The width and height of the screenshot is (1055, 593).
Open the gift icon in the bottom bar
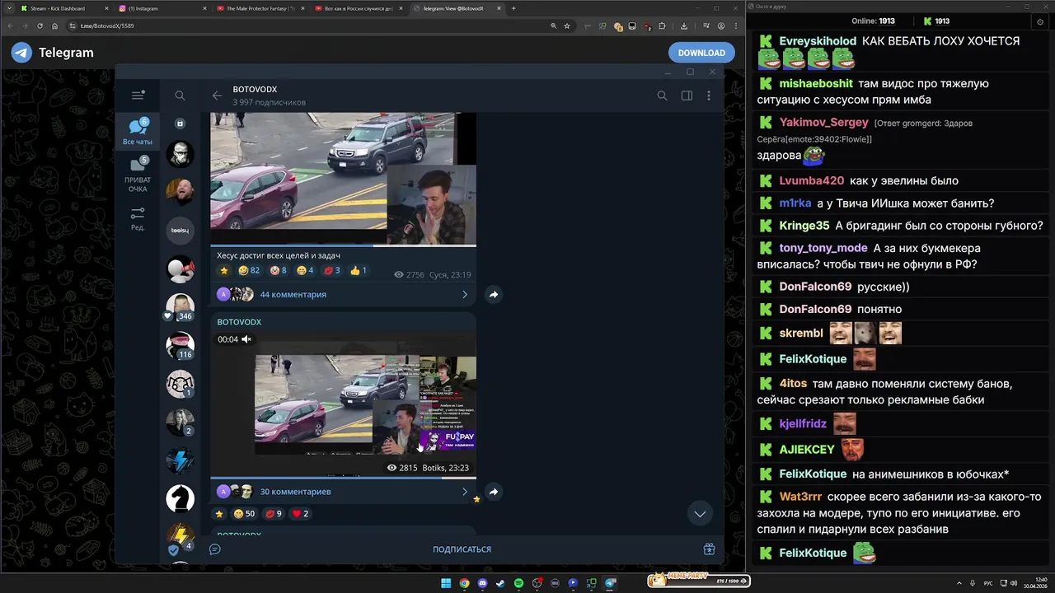click(709, 549)
